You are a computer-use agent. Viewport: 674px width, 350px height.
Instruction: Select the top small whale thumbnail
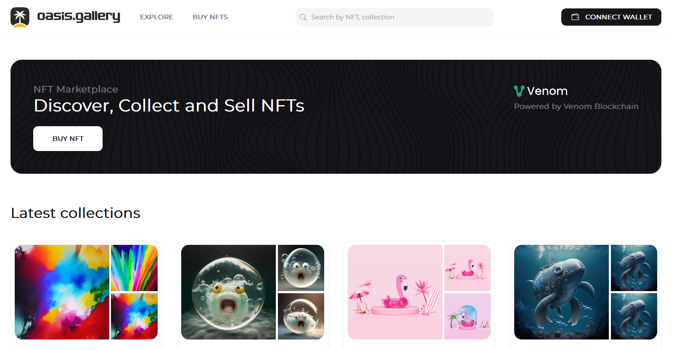[634, 268]
